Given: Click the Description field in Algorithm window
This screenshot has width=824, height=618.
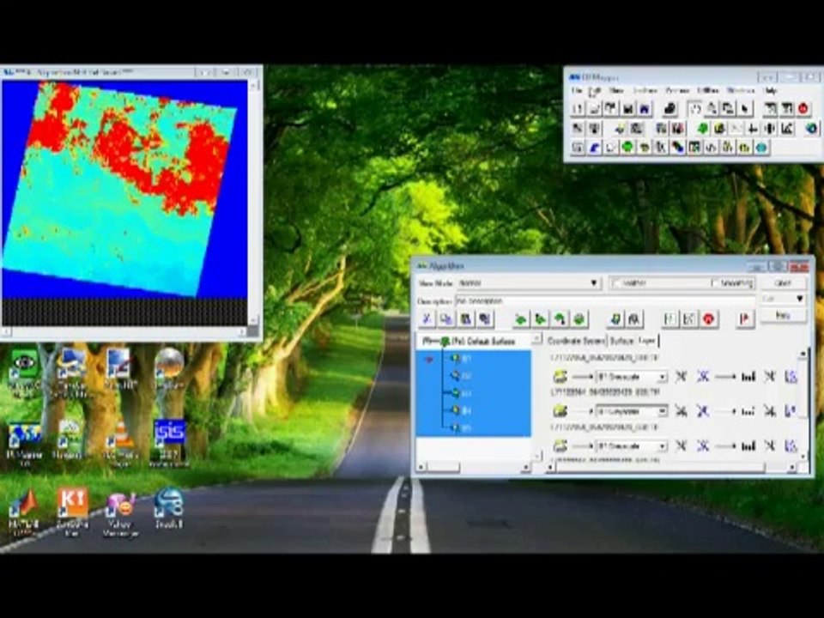Looking at the screenshot, I should [604, 301].
